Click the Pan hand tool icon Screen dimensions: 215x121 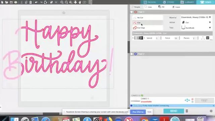[80, 2]
